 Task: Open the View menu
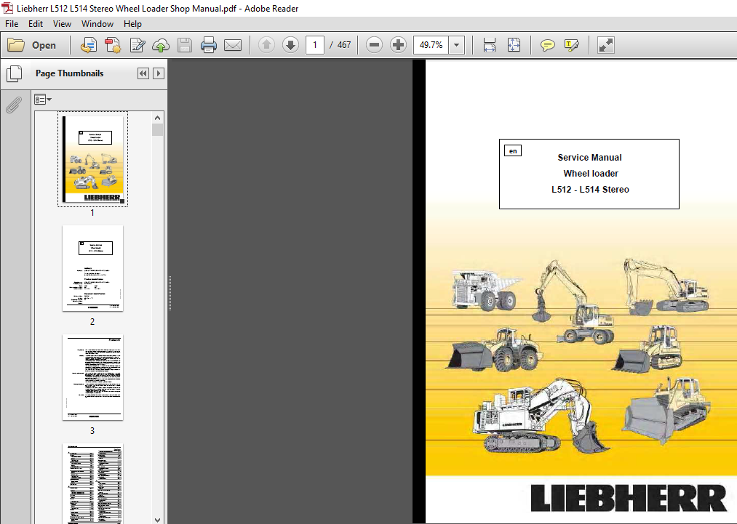click(x=62, y=24)
